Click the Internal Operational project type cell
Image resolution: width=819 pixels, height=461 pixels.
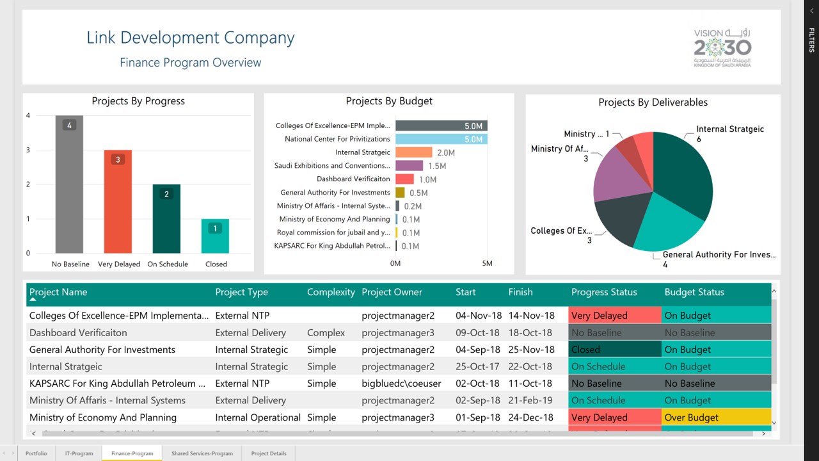[x=258, y=417]
